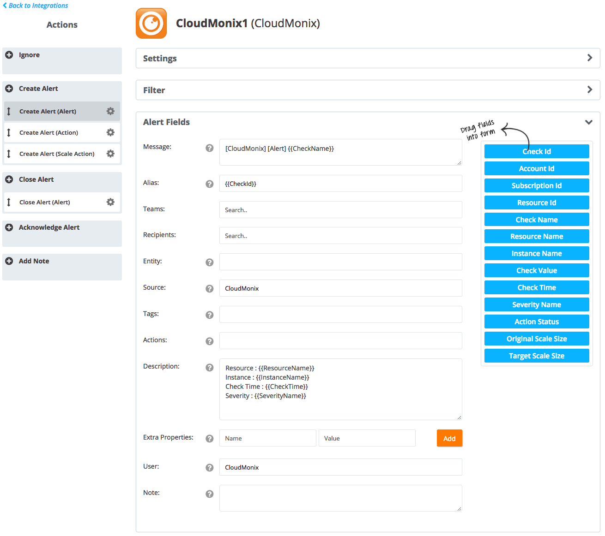Click the Subscription Id field button

click(x=537, y=185)
